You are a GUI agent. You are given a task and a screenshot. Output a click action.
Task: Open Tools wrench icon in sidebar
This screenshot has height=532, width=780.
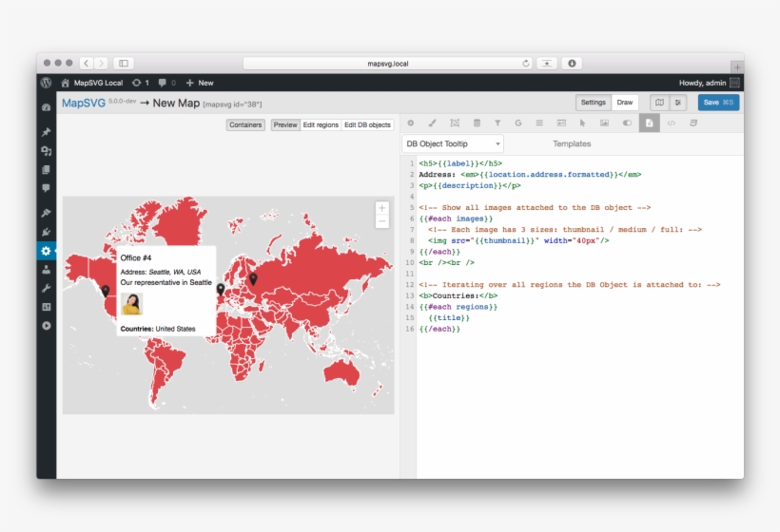pos(47,288)
